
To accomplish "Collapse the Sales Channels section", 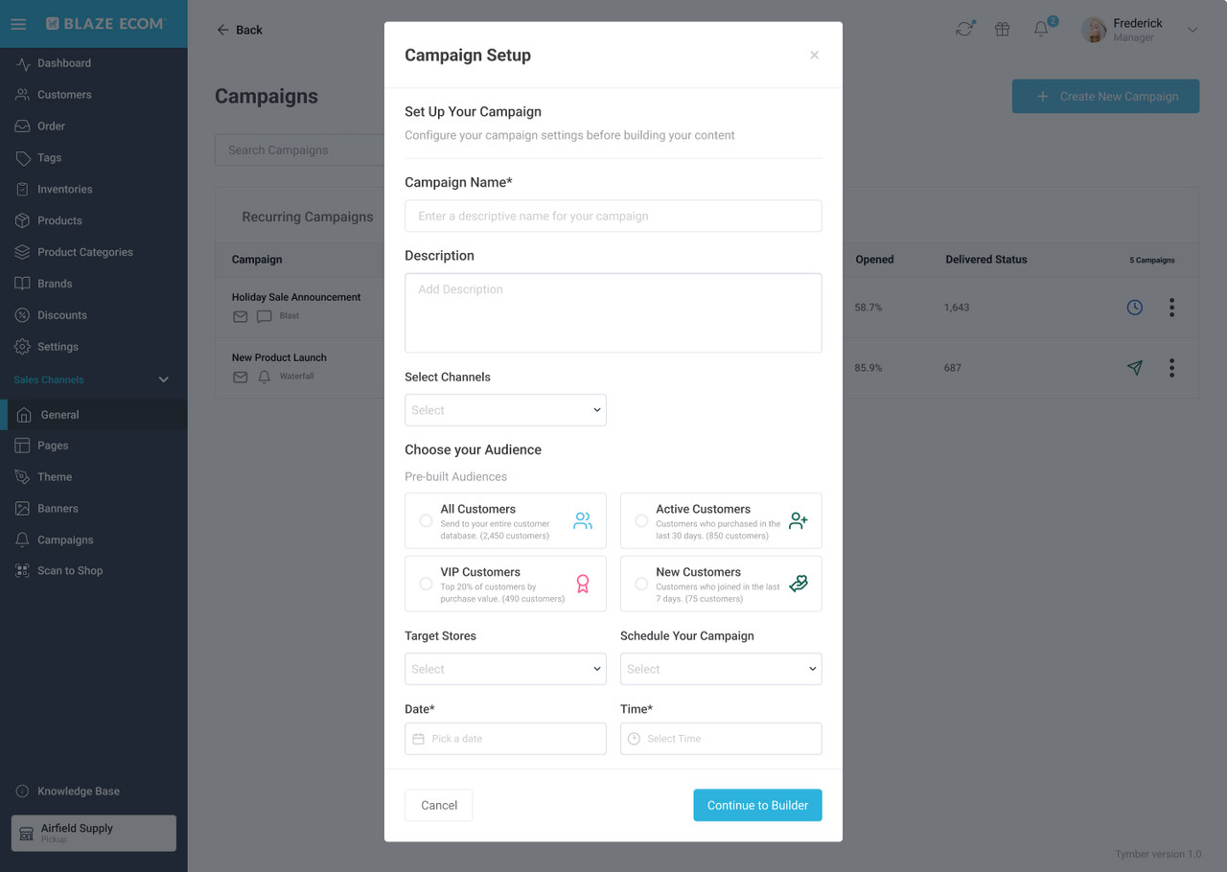I will 163,379.
